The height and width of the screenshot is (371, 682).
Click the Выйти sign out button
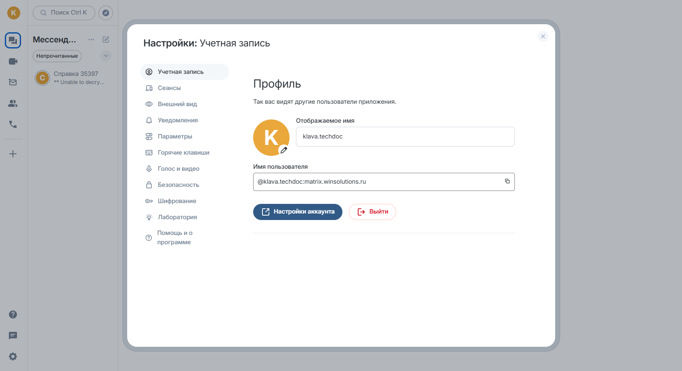pos(372,212)
